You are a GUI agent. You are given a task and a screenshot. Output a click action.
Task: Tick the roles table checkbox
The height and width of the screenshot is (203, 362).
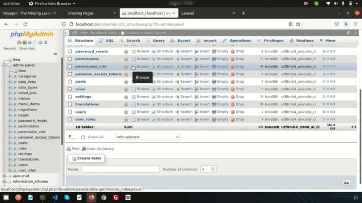[x=70, y=89]
